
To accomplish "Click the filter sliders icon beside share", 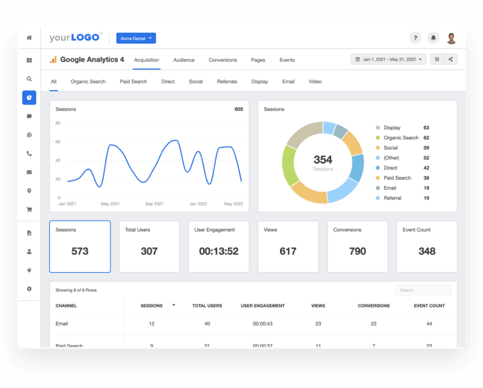I will 436,59.
